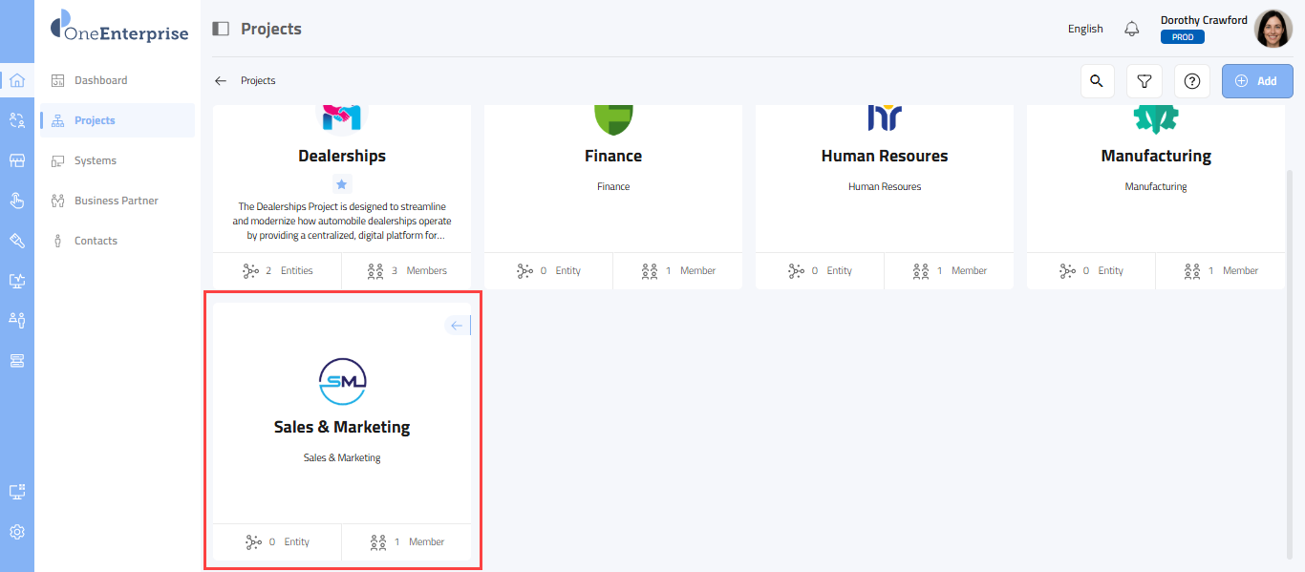Image resolution: width=1305 pixels, height=572 pixels.
Task: Expand the Sales & Marketing card arrow
Action: 457,326
